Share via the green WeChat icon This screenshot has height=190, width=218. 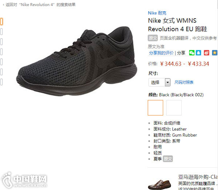[x=192, y=53]
